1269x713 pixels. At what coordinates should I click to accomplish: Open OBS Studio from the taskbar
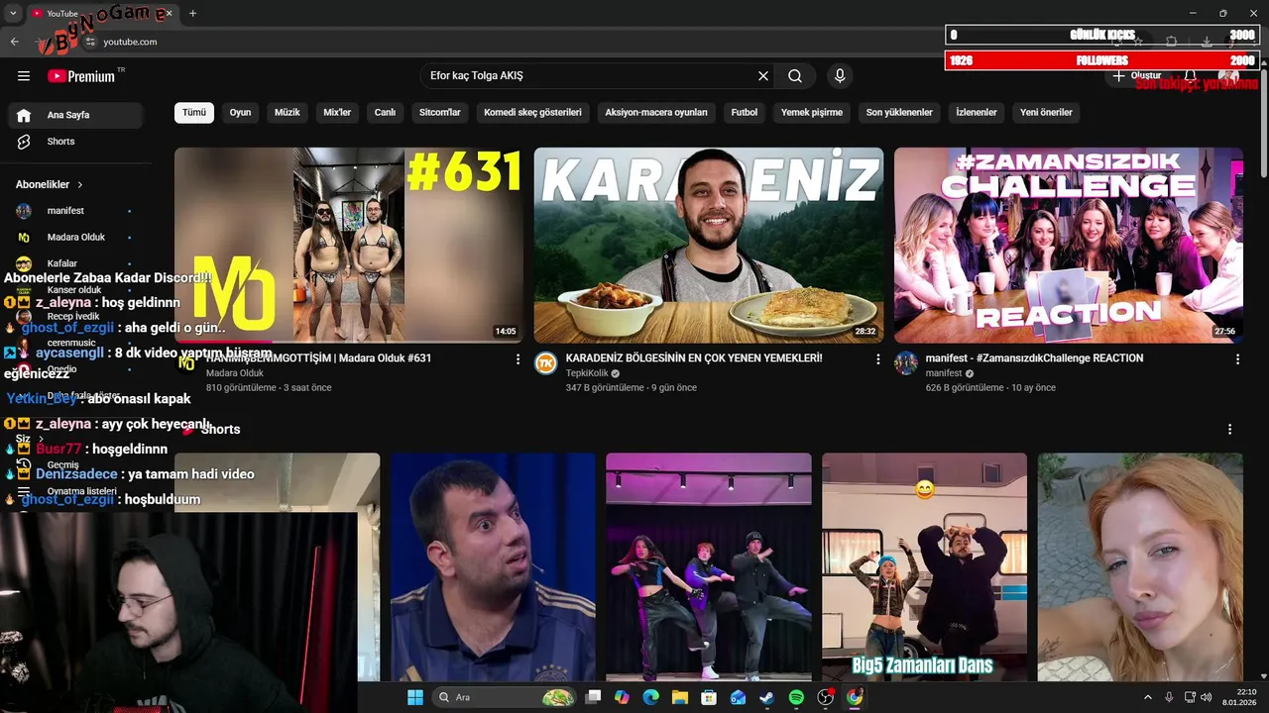point(825,697)
